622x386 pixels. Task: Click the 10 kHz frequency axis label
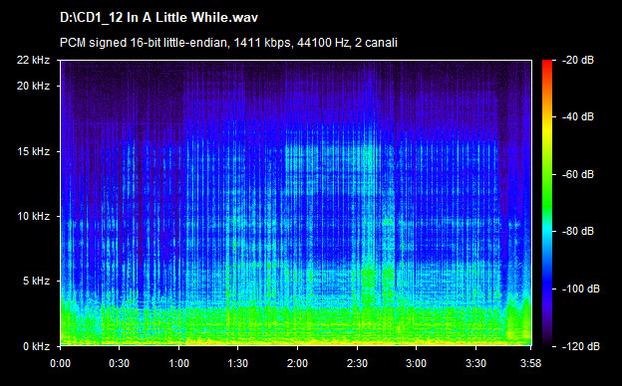pos(33,216)
